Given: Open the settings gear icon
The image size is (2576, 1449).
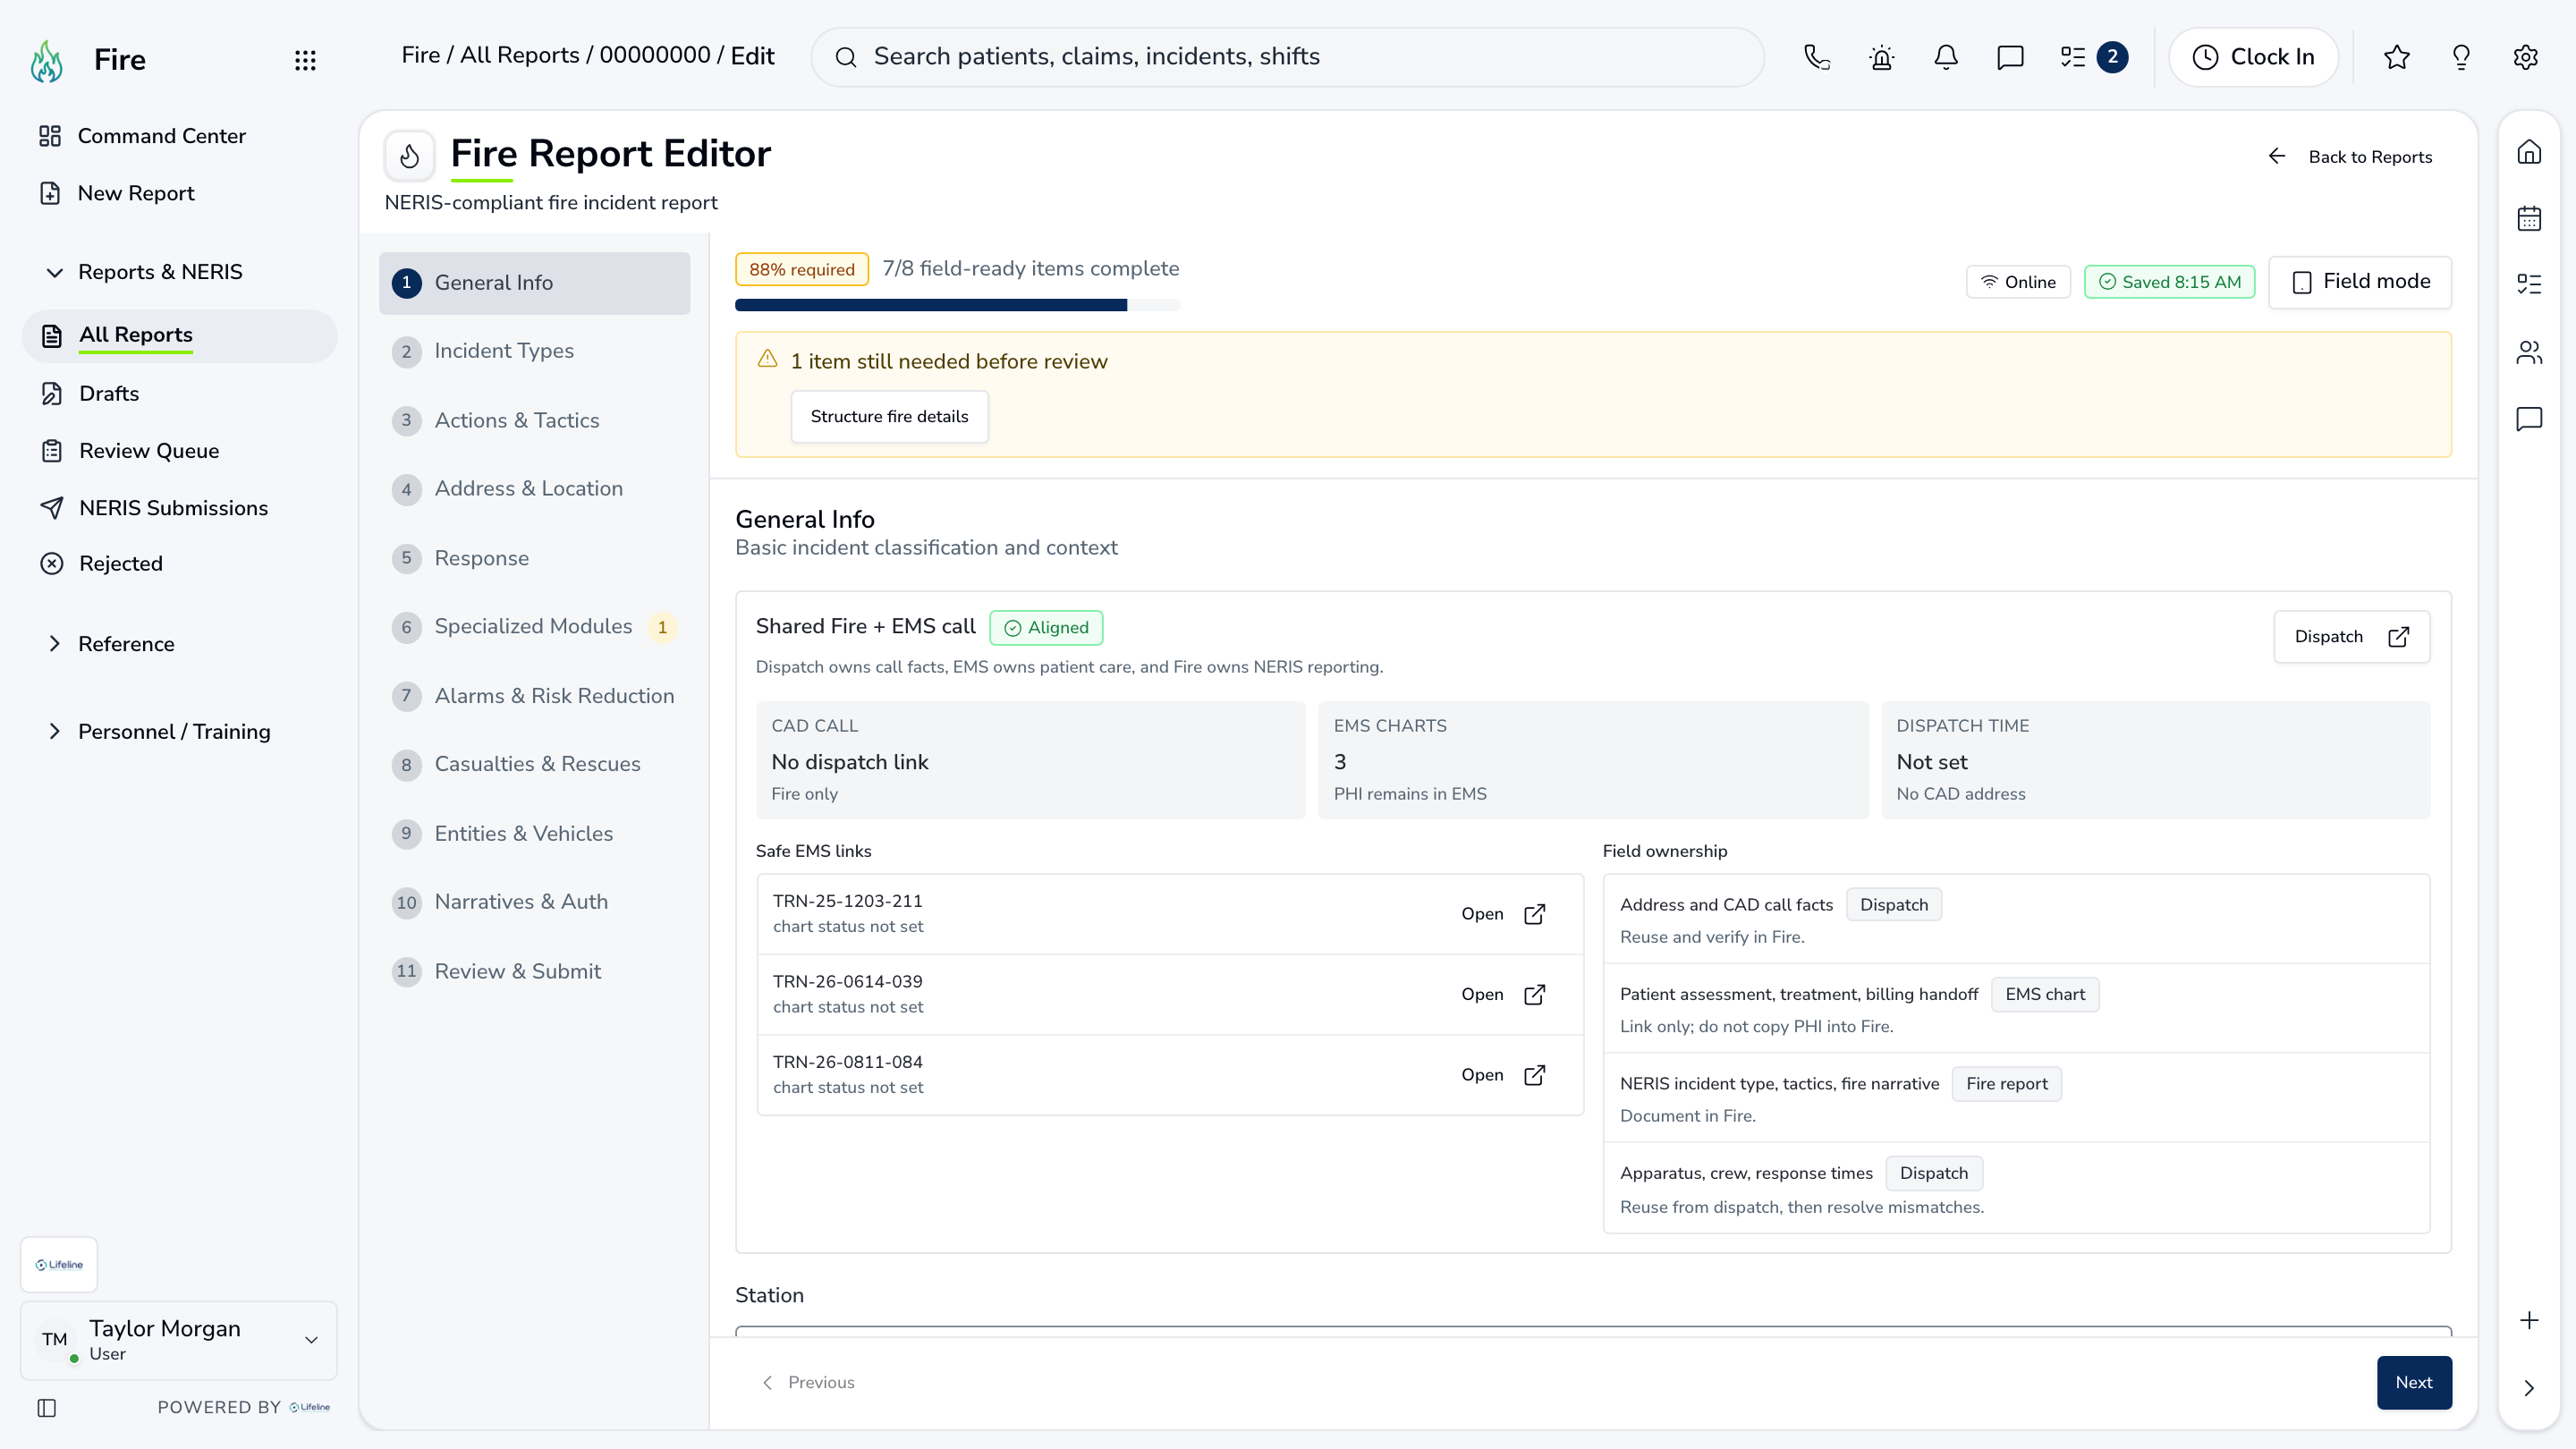Looking at the screenshot, I should tap(2525, 57).
